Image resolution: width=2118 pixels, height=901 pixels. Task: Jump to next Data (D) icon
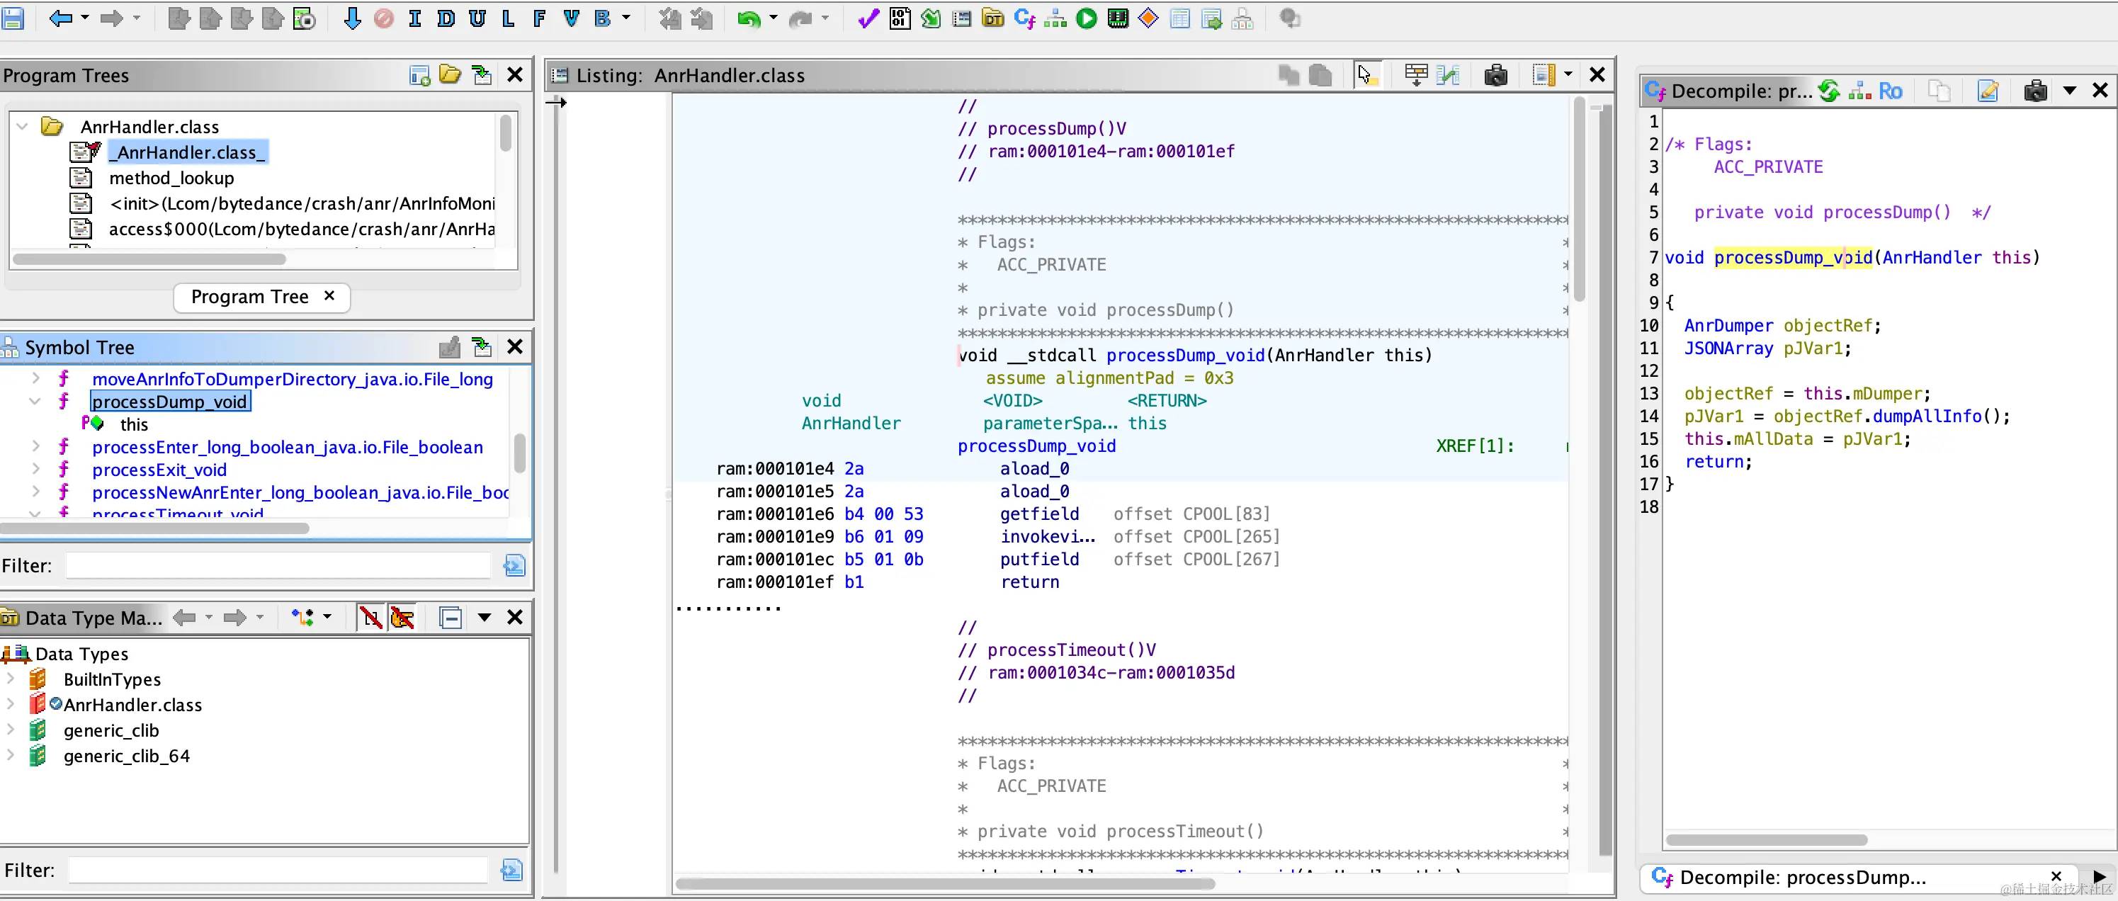[x=446, y=18]
